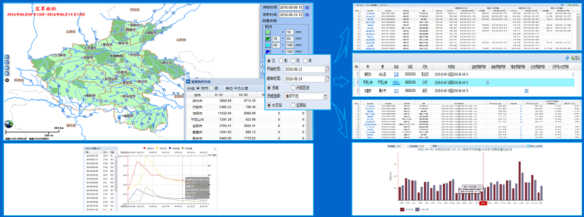The height and width of the screenshot is (217, 584).
Task: Click the calendar icon beside 开始时间 2016-06-13
Action: tap(327, 68)
